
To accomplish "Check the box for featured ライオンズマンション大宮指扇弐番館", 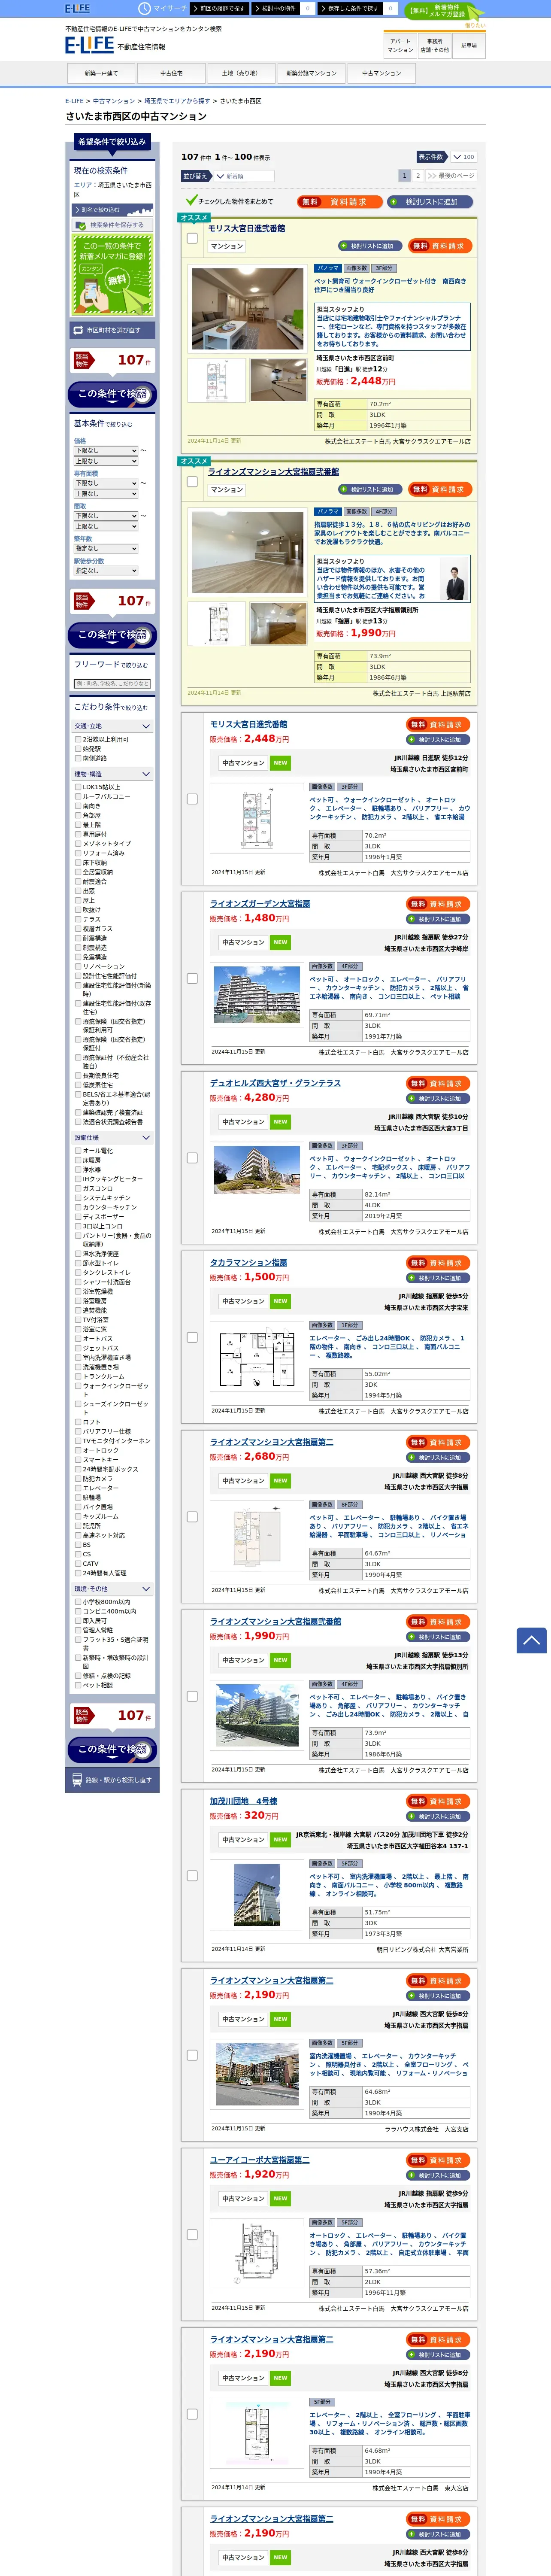I will point(192,482).
